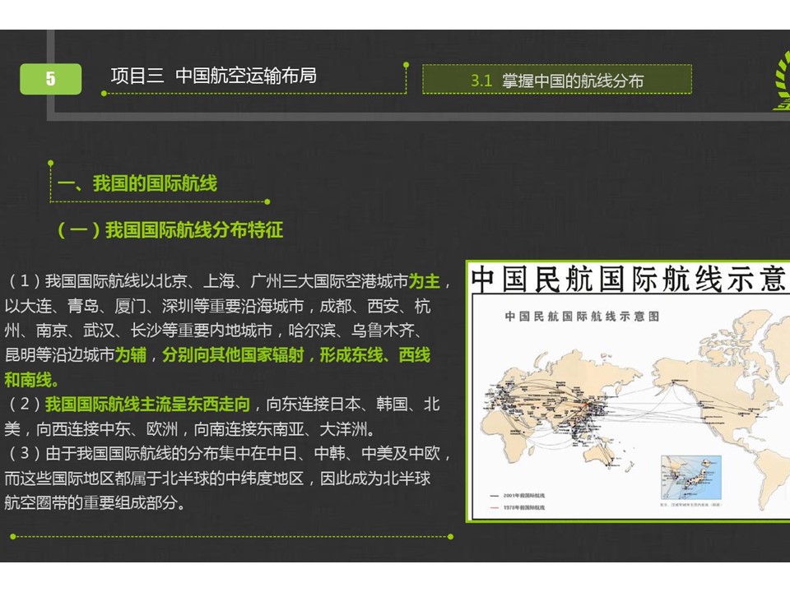Click the large map caption "中国民航国际航线示意"

click(630, 279)
